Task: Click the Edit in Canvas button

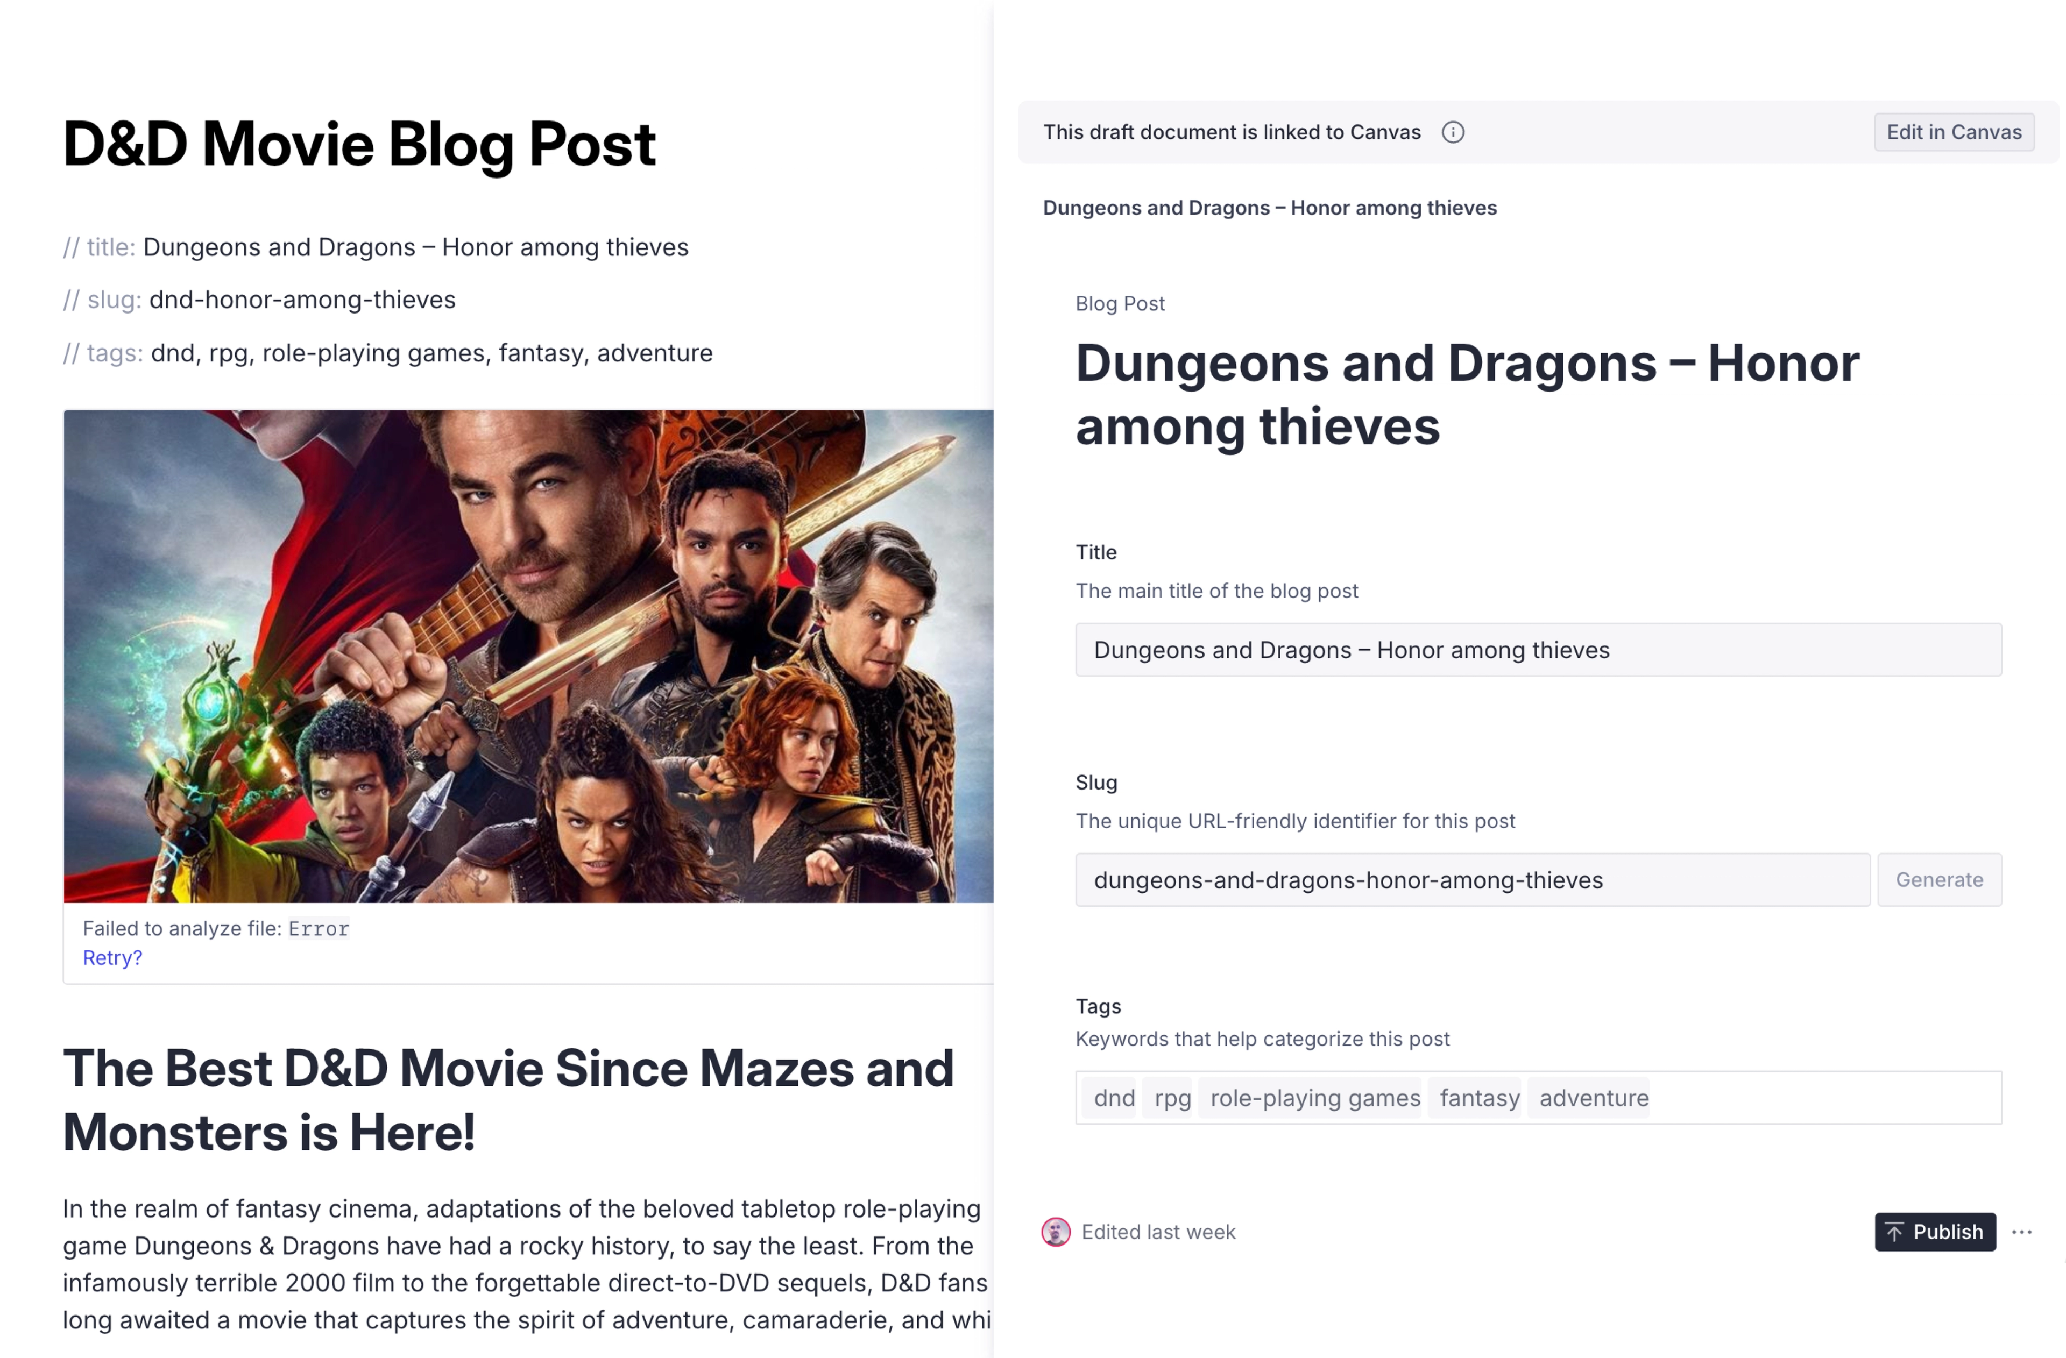Action: pyautogui.click(x=1953, y=132)
